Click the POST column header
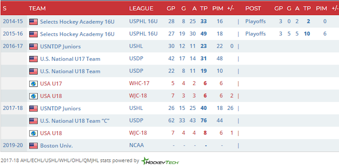339x167 pixels. coord(253,8)
